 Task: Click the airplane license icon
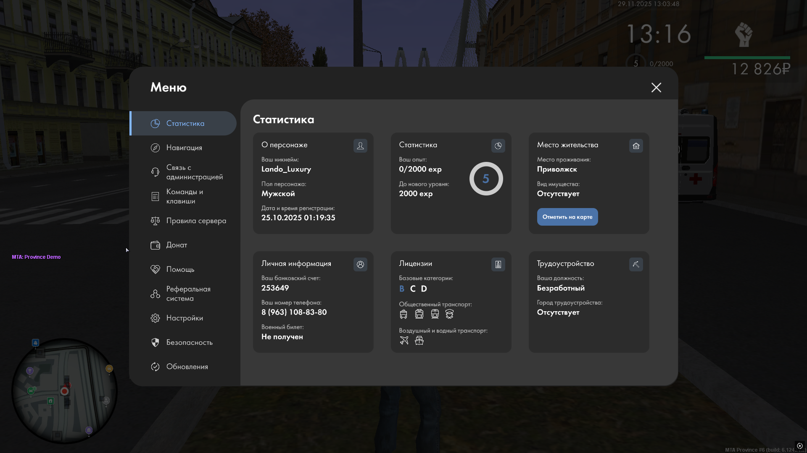click(x=404, y=340)
